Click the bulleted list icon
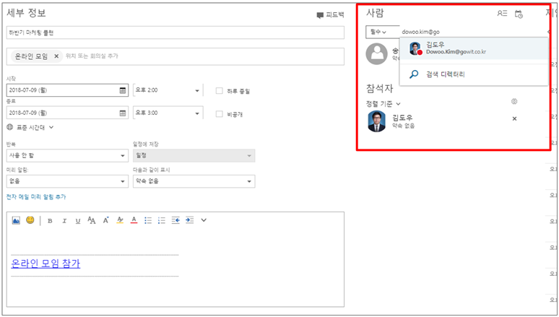Image resolution: width=559 pixels, height=317 pixels. tap(148, 220)
